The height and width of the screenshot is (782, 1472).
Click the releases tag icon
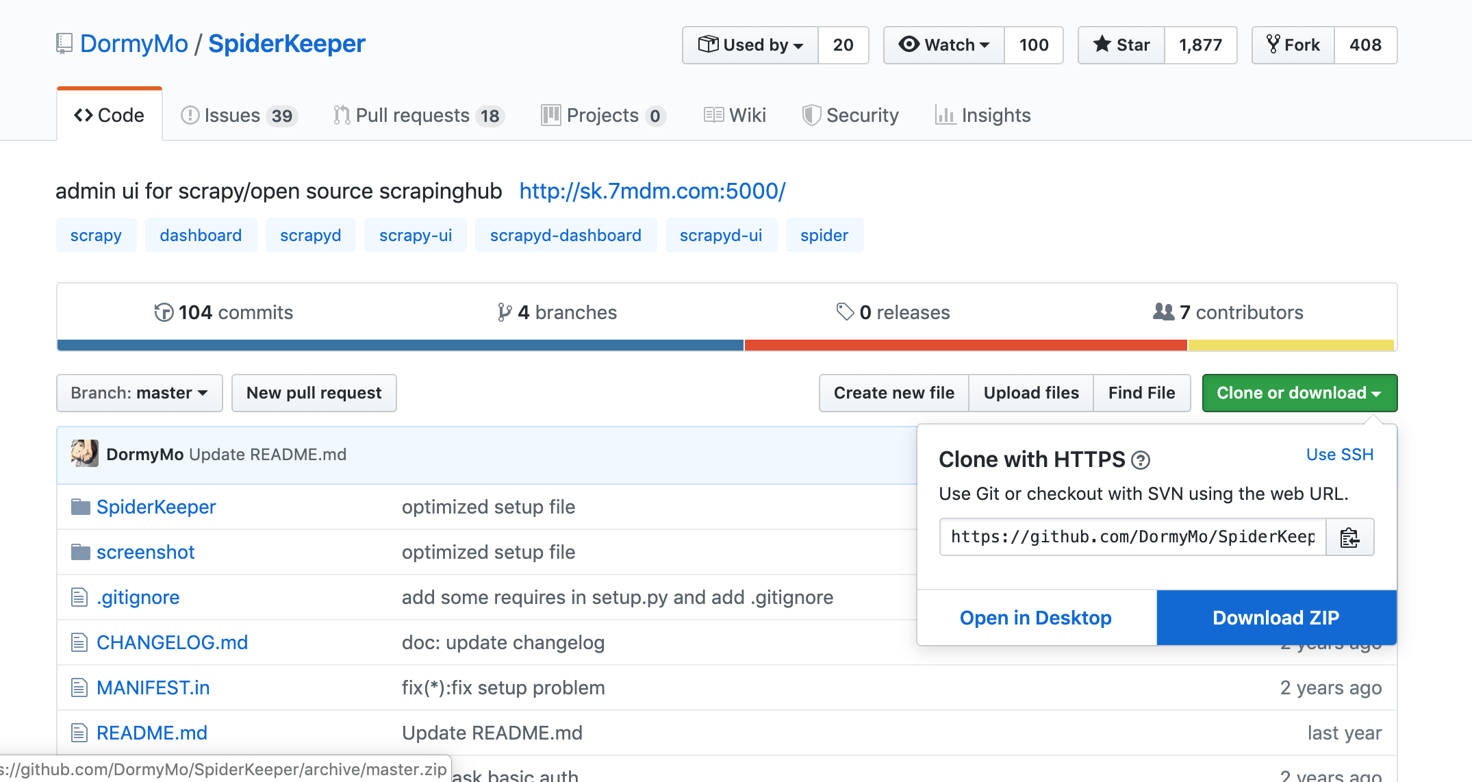tap(845, 312)
